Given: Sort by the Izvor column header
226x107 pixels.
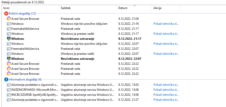Looking at the screenshot, I should tap(31, 8).
